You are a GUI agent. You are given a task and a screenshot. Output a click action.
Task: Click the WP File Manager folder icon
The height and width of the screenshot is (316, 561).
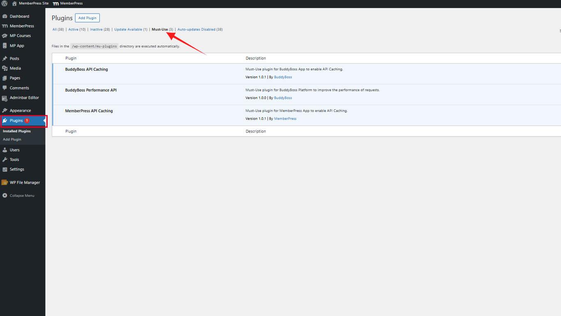(6, 182)
